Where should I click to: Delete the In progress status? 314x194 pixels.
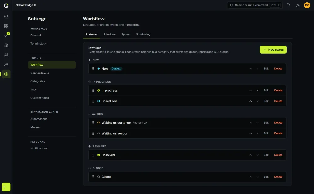pos(278,90)
